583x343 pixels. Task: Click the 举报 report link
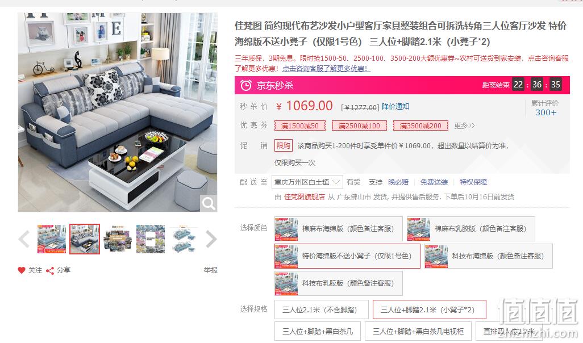point(210,270)
